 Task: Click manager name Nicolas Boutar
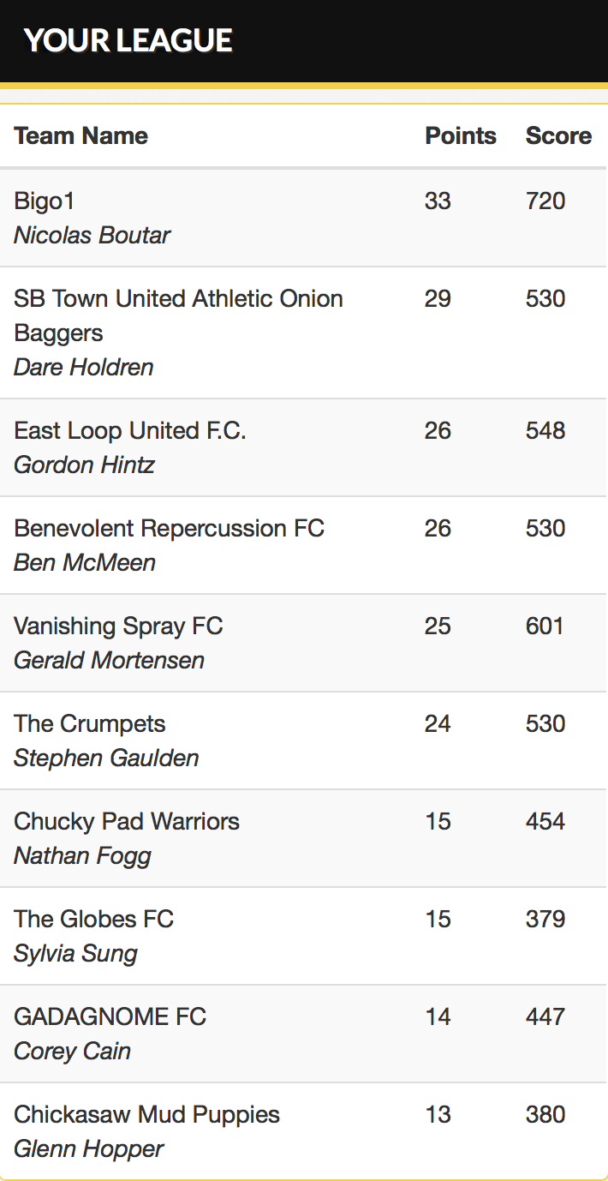click(x=92, y=235)
